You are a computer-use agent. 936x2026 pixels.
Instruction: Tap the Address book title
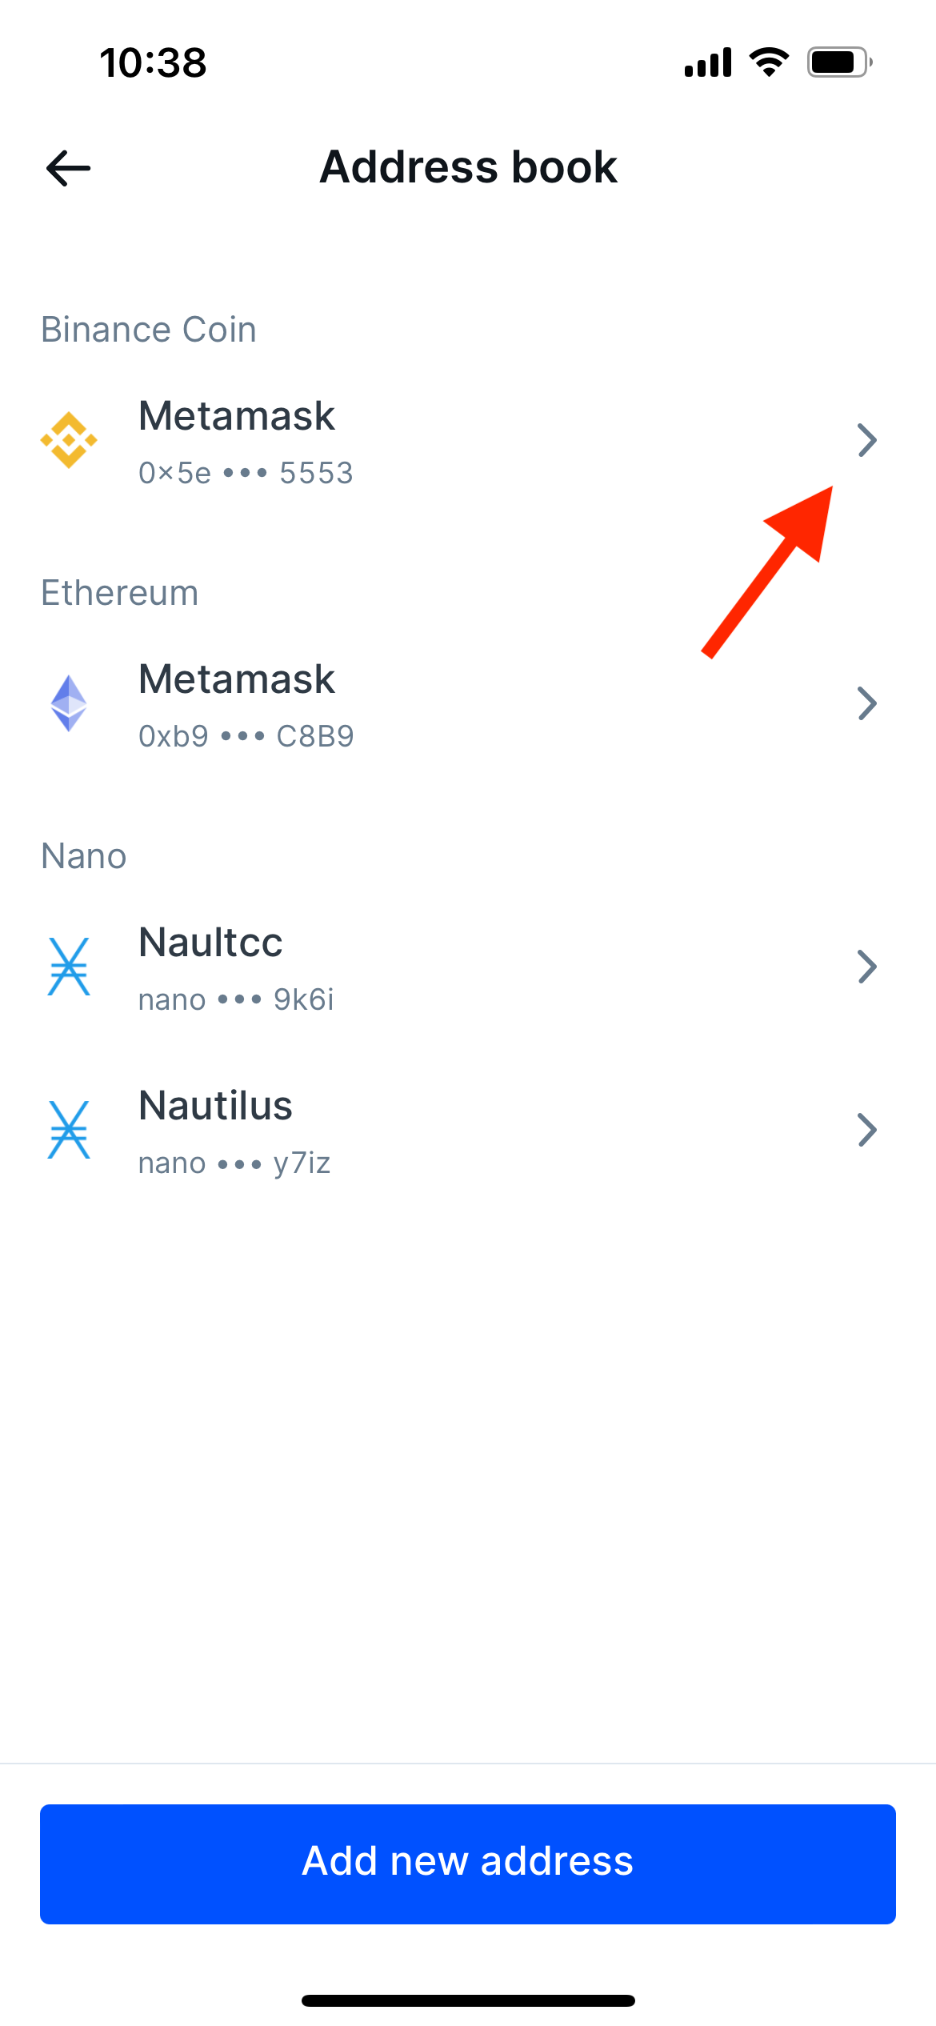(x=468, y=167)
